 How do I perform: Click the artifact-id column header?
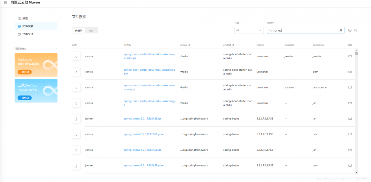(x=228, y=45)
